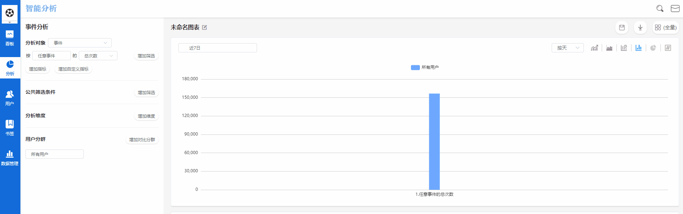Show the numeric table view icon
The image size is (683, 214).
point(668,48)
